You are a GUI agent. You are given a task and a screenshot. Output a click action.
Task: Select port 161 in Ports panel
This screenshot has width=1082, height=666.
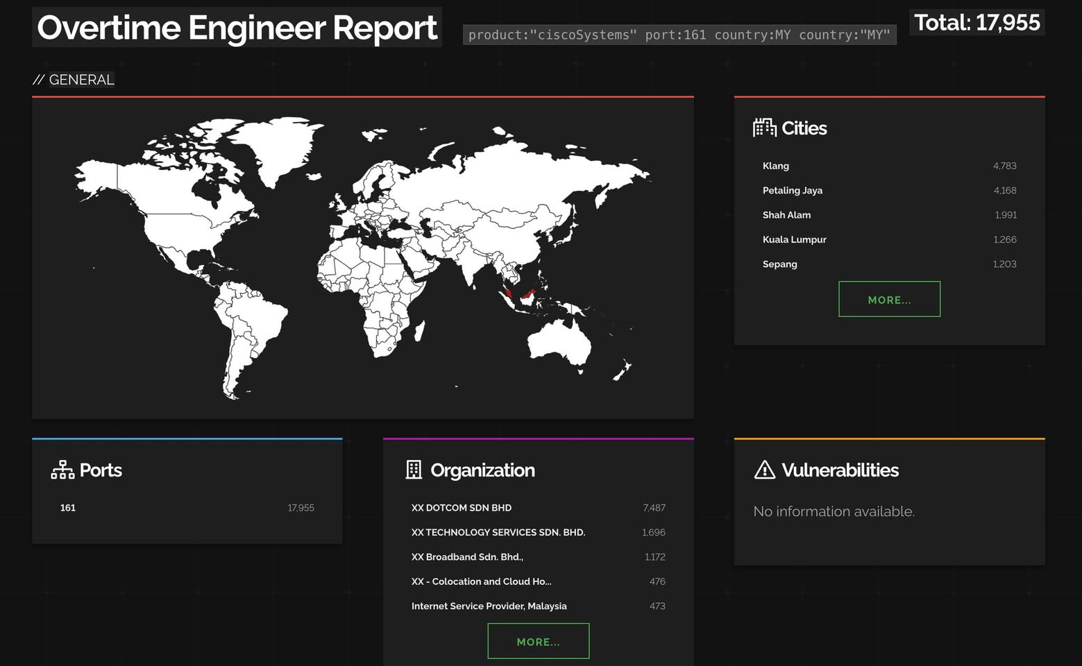pos(68,508)
